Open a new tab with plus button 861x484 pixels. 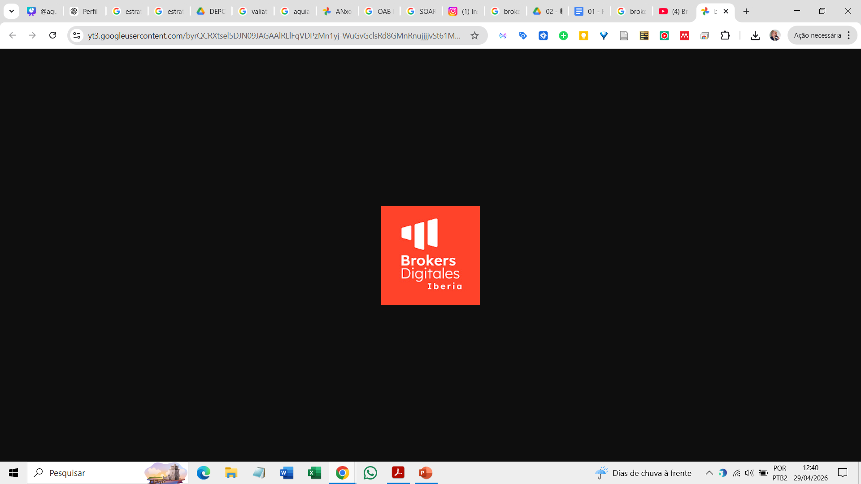[x=746, y=11]
